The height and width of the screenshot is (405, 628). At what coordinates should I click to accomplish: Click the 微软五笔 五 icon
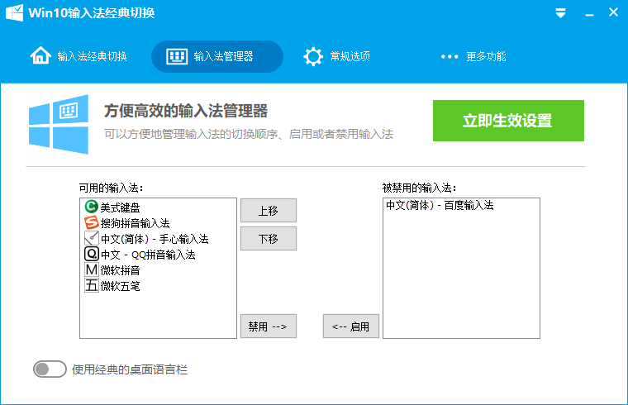click(x=91, y=286)
